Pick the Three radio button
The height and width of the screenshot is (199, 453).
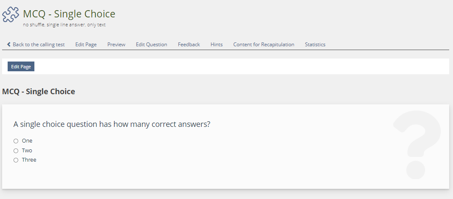pos(16,160)
